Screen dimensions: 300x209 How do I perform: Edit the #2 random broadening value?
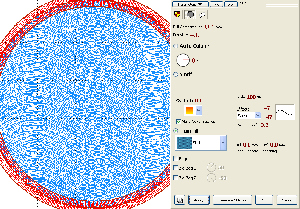pyautogui.click(x=274, y=145)
